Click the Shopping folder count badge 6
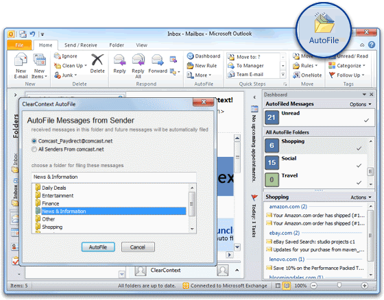Screen dimensions: 384x300 272,145
